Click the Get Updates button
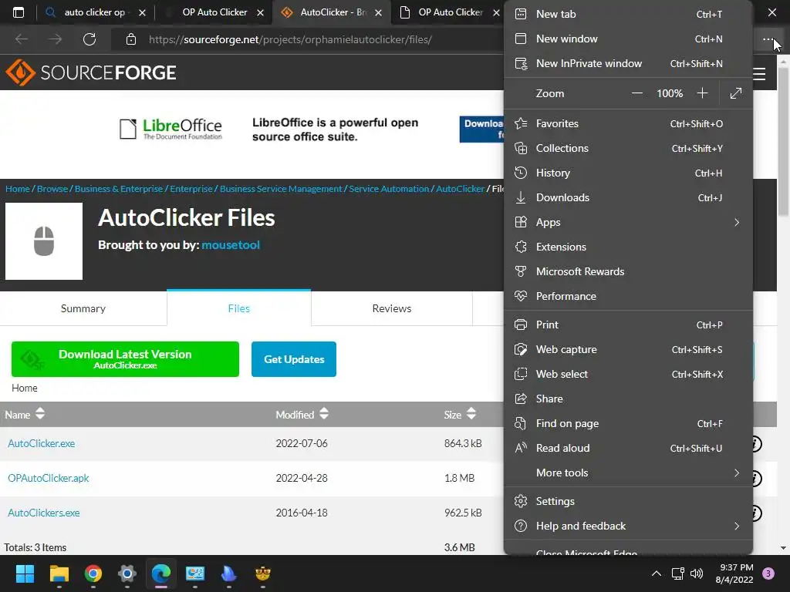 tap(294, 359)
